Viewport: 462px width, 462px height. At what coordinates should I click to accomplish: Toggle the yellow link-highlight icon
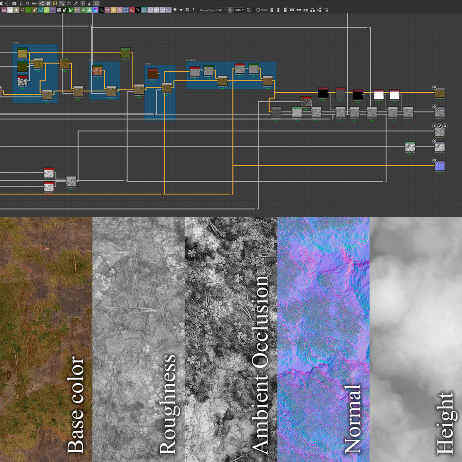point(55,3)
